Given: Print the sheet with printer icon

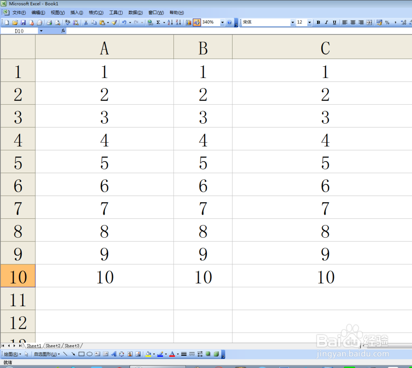Looking at the screenshot, I should coord(49,23).
